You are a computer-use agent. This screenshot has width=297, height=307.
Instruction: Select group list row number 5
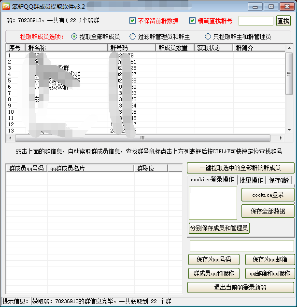click(x=145, y=80)
